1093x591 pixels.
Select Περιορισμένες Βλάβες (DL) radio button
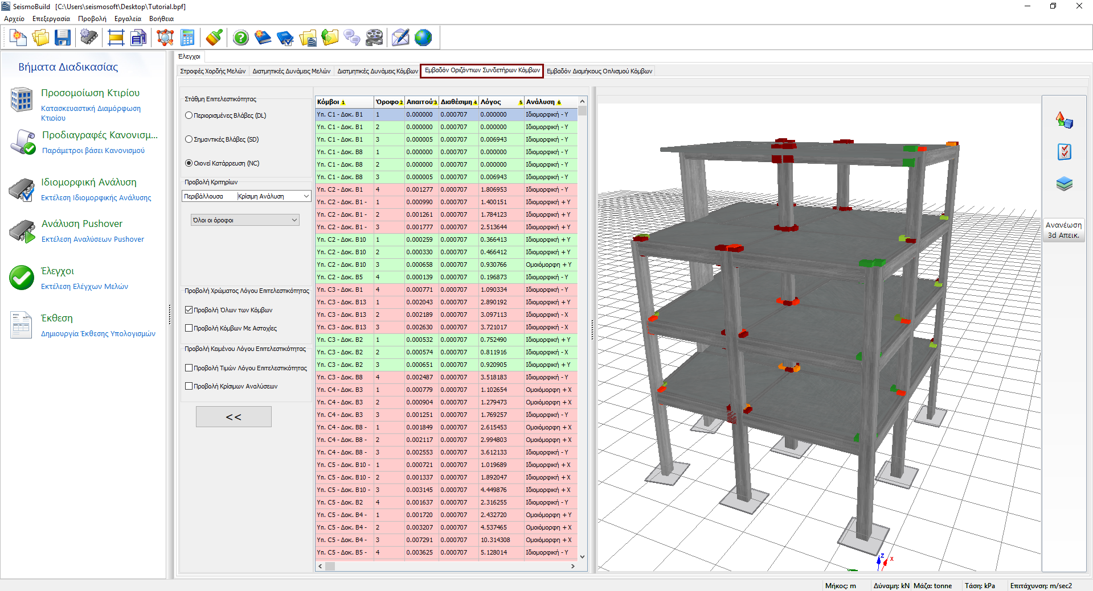(189, 115)
